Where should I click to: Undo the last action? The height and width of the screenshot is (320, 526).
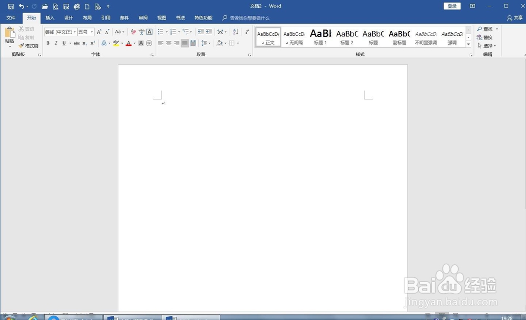[x=22, y=6]
